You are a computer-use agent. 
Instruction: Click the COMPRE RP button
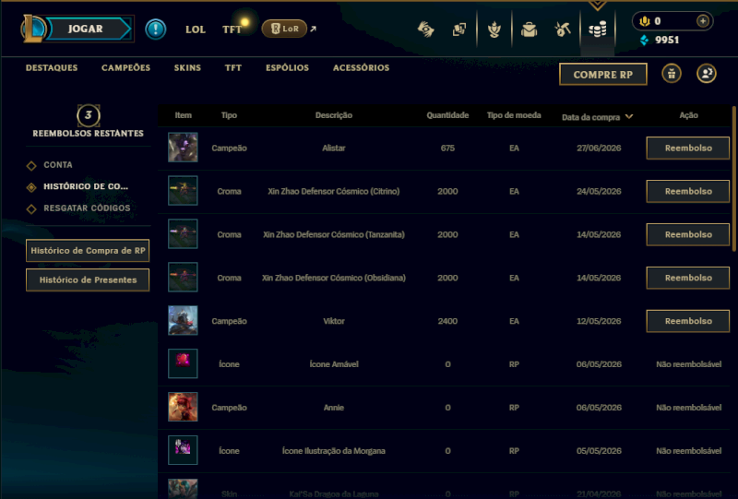pyautogui.click(x=603, y=75)
